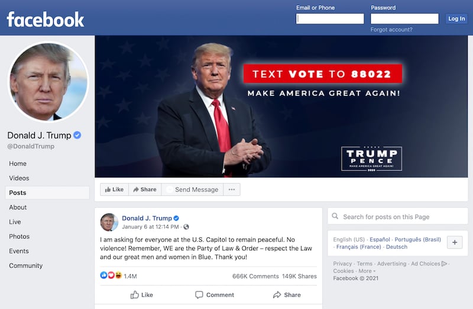The width and height of the screenshot is (473, 309).
Task: Click the Comment speech bubble icon
Action: click(x=199, y=295)
